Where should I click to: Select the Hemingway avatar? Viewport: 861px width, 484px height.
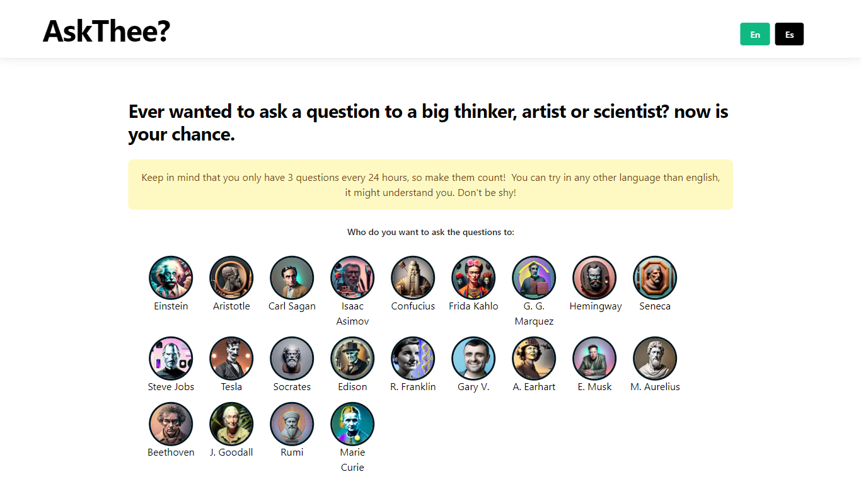coord(594,278)
